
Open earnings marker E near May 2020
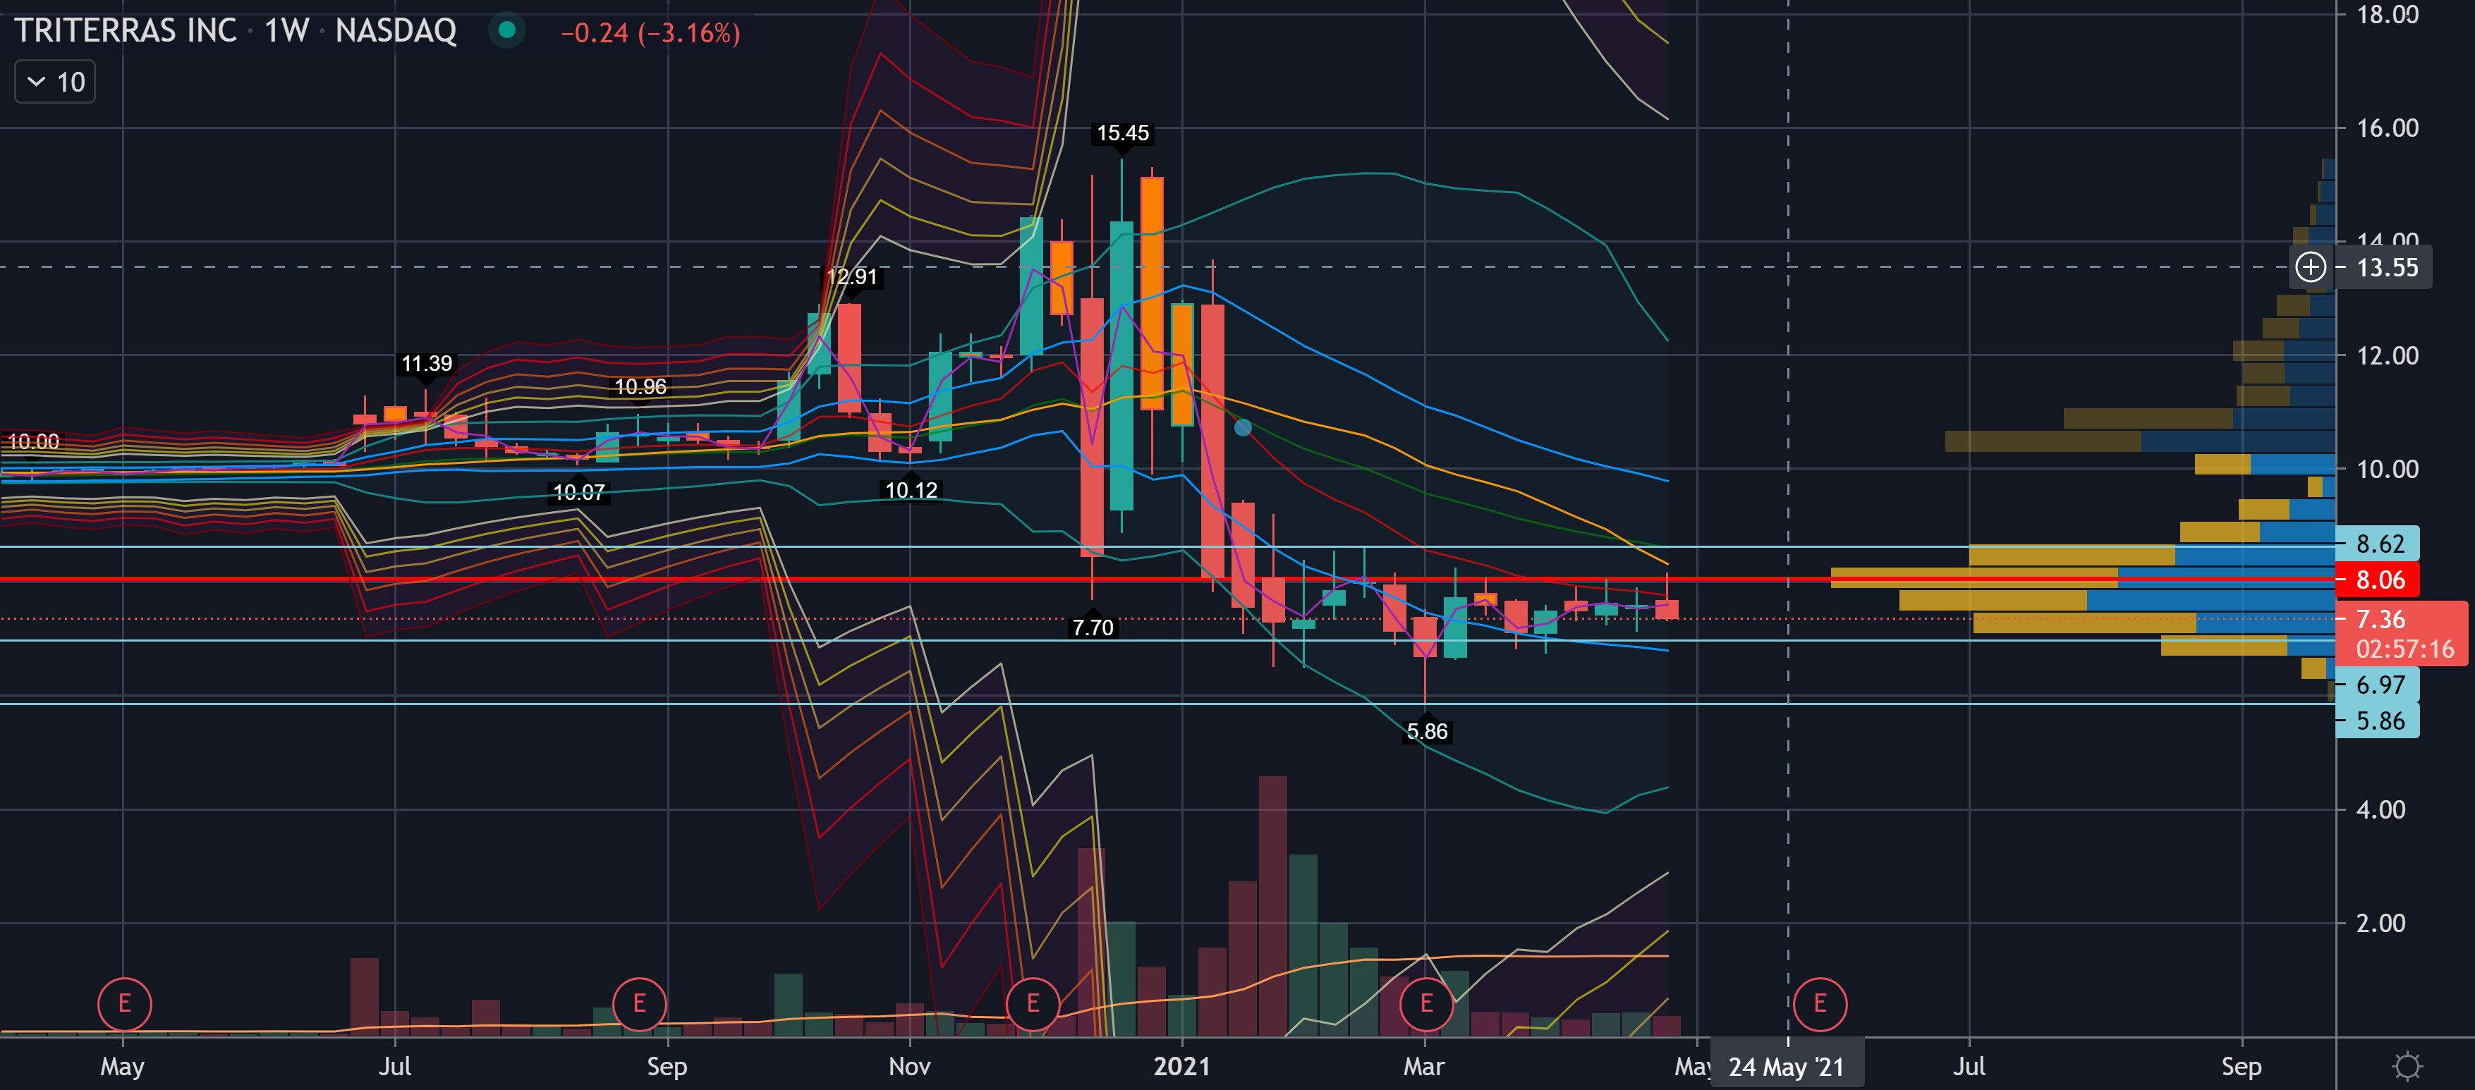click(x=124, y=1003)
